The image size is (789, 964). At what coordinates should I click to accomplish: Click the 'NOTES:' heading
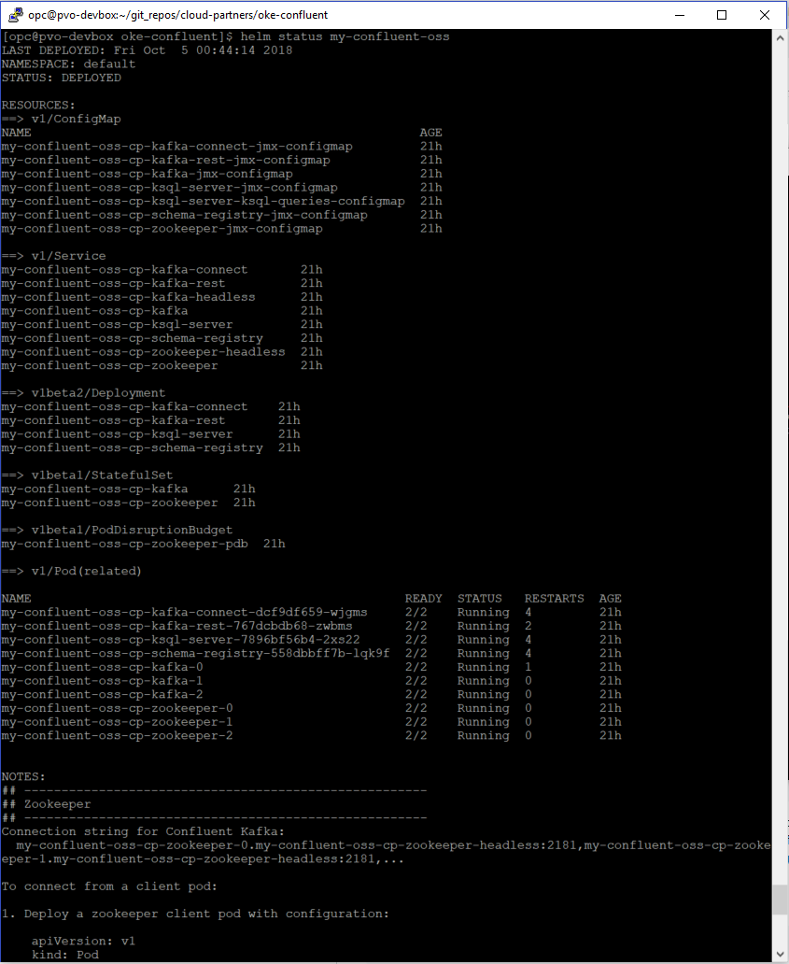23,777
